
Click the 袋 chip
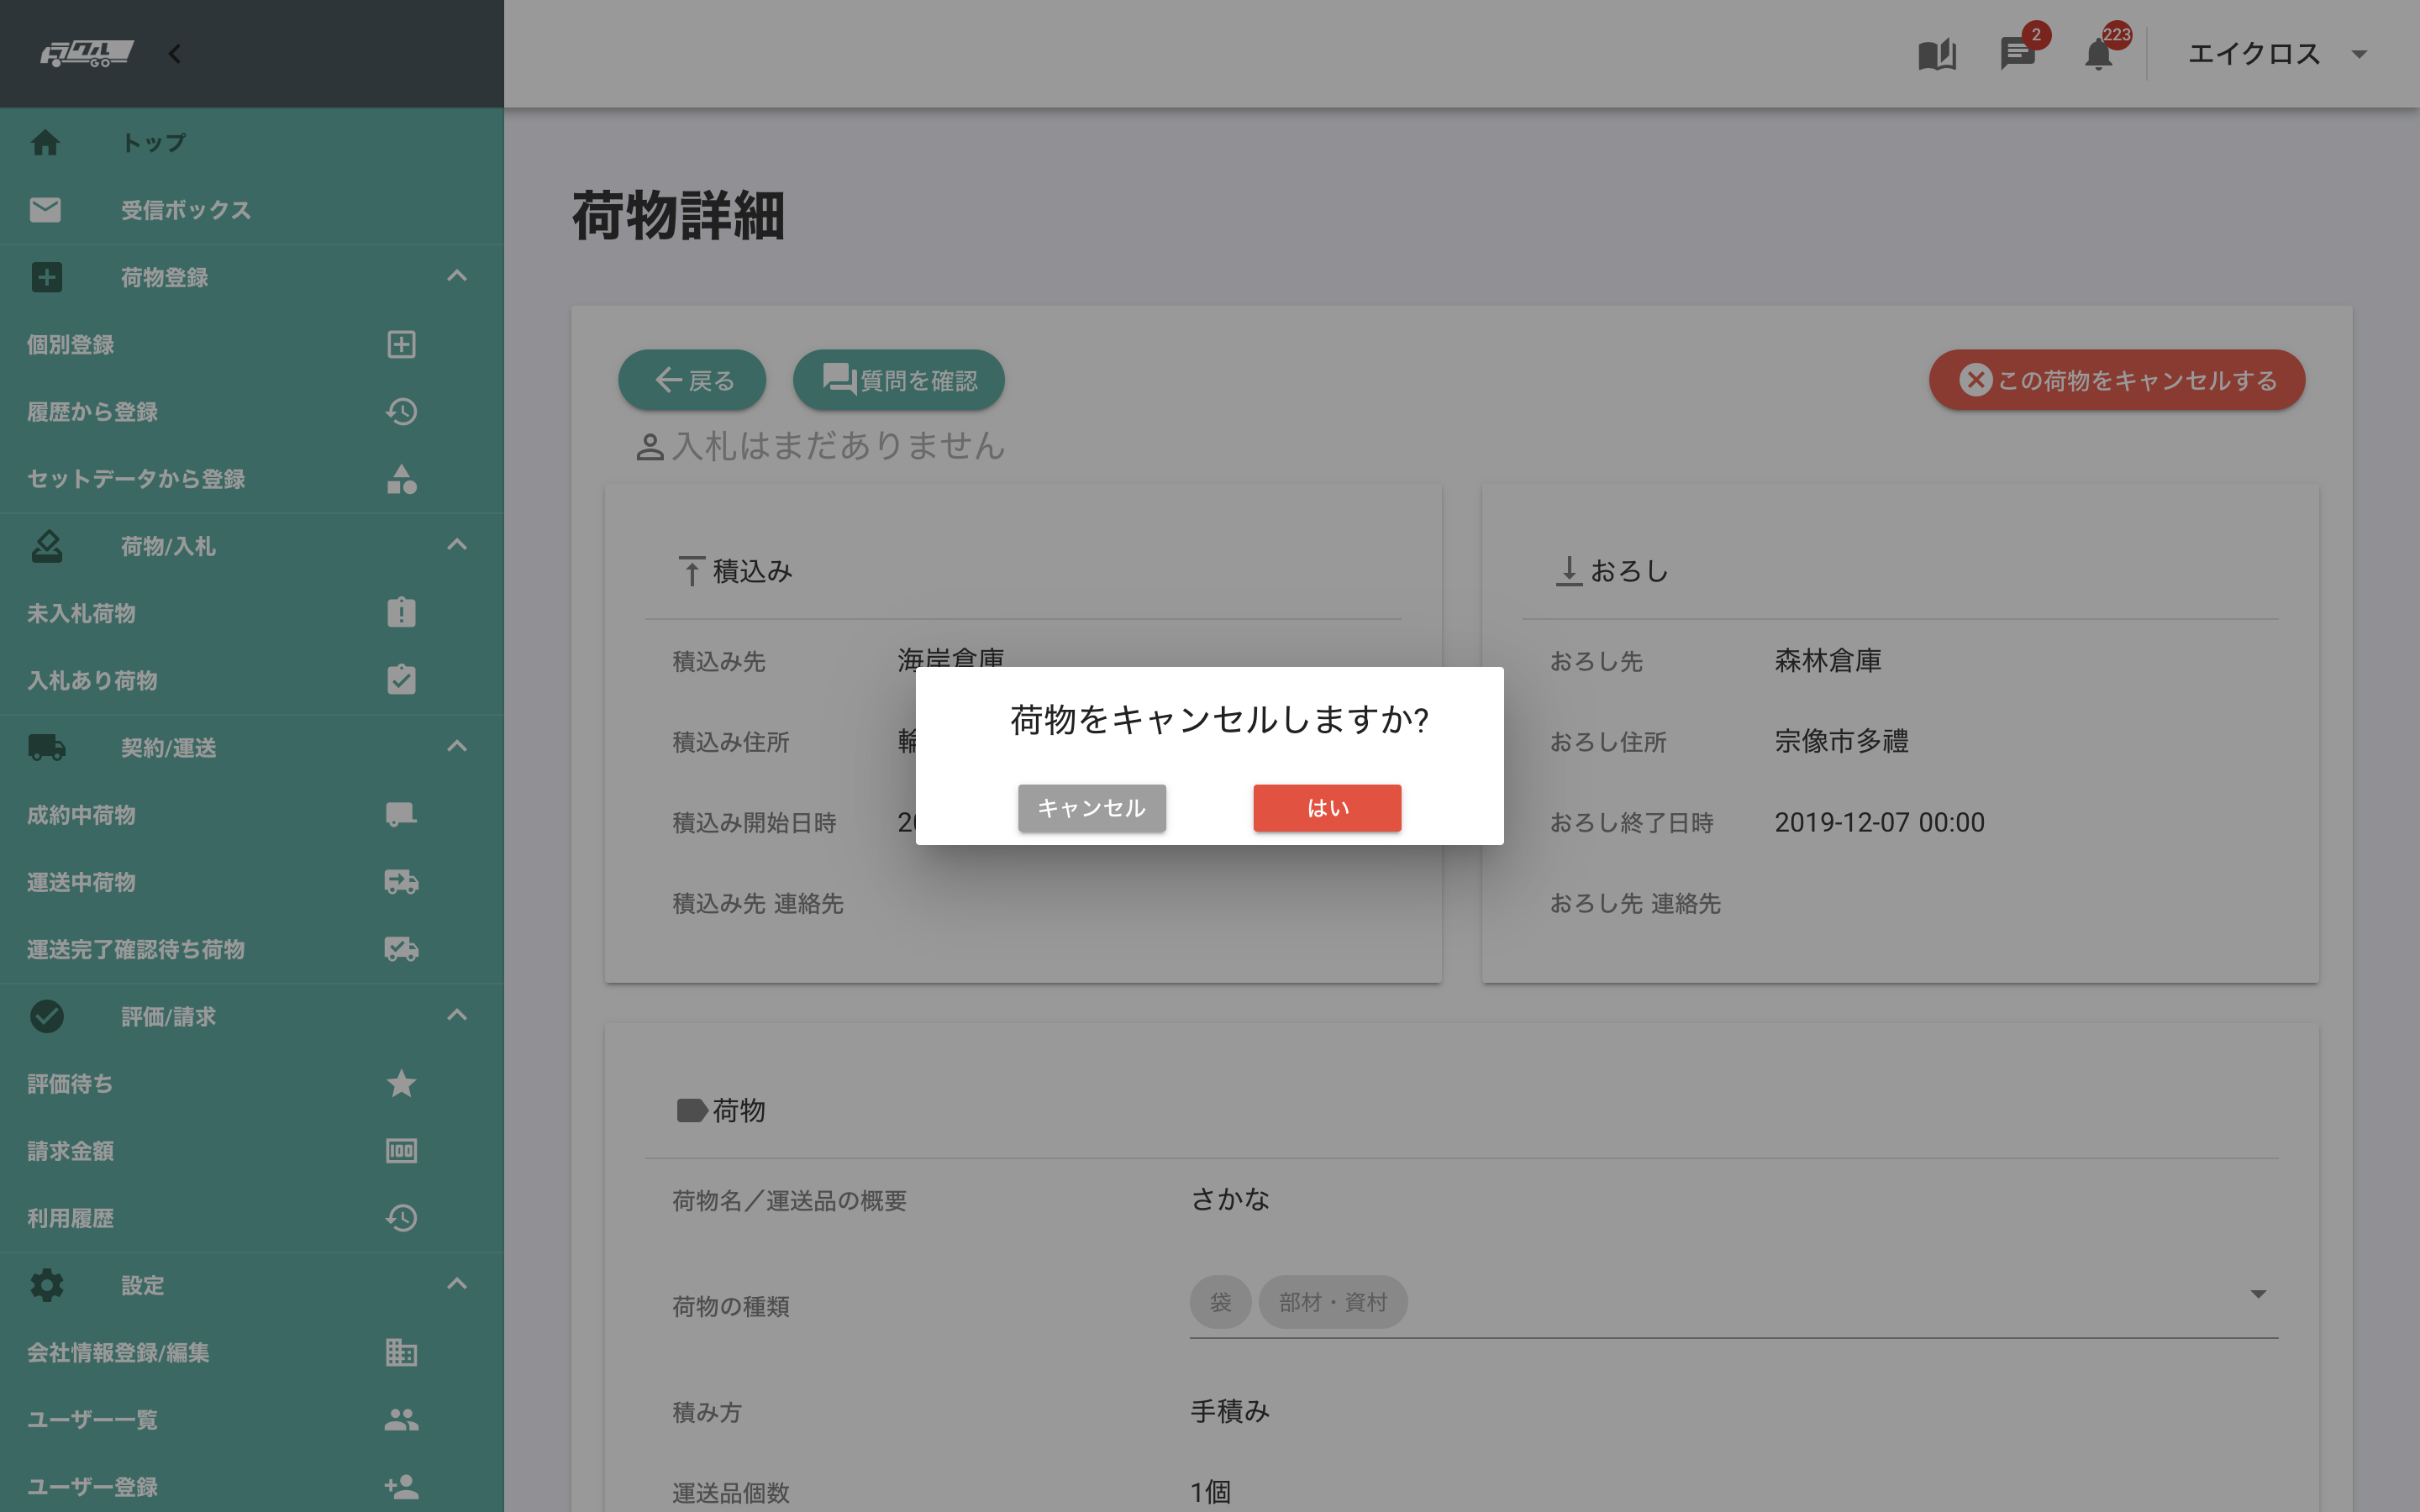tap(1220, 1301)
